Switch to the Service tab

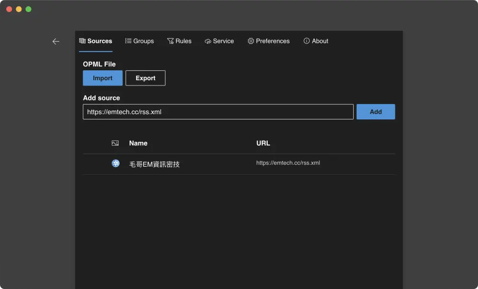pyautogui.click(x=219, y=41)
